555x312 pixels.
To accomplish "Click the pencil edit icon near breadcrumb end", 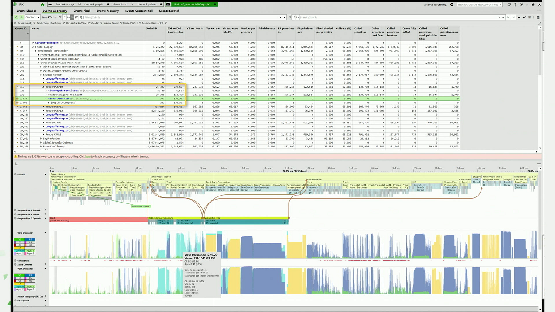I will coord(539,23).
